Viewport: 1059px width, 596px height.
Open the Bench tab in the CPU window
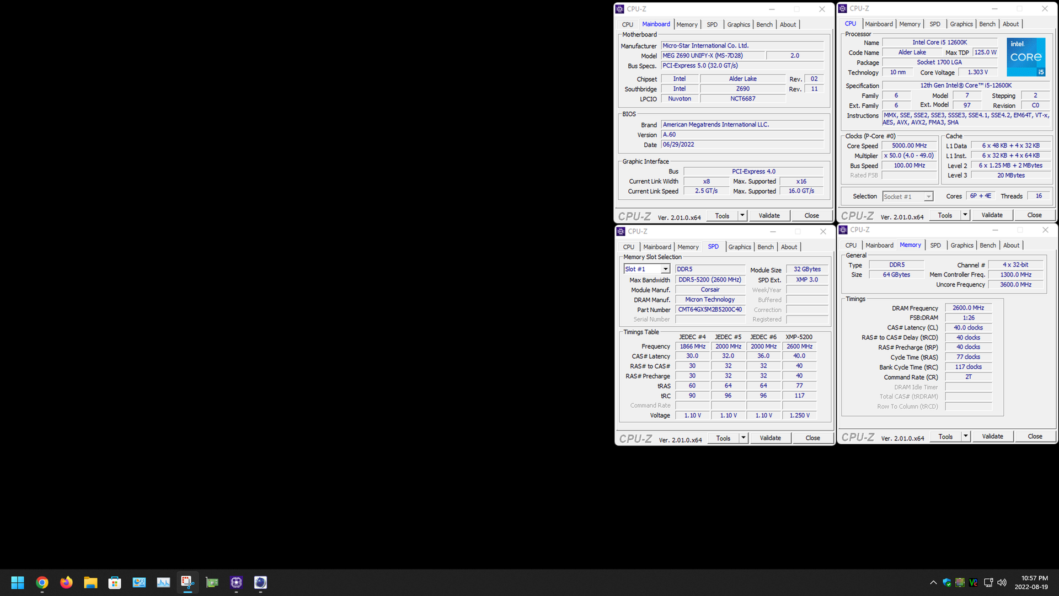click(x=987, y=24)
